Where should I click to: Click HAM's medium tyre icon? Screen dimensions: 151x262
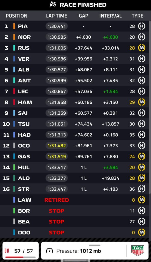click(x=142, y=102)
